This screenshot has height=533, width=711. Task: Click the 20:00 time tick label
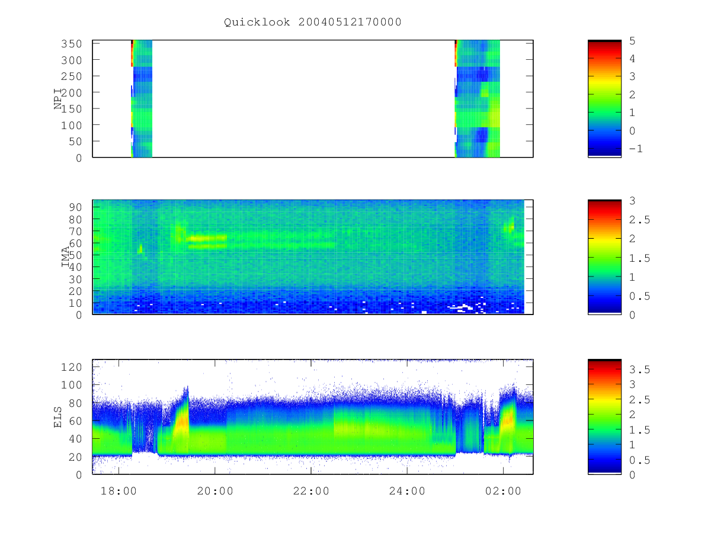coord(215,491)
